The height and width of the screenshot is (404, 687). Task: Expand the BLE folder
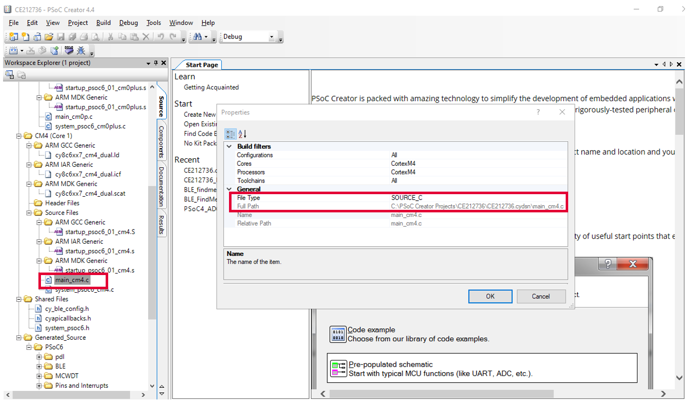39,367
